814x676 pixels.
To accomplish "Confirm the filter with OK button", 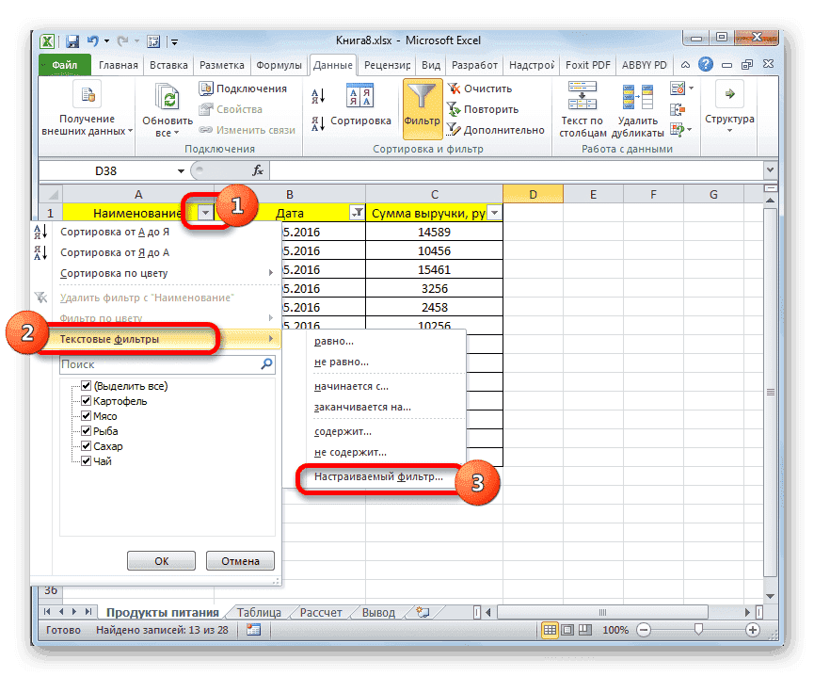I will (161, 560).
